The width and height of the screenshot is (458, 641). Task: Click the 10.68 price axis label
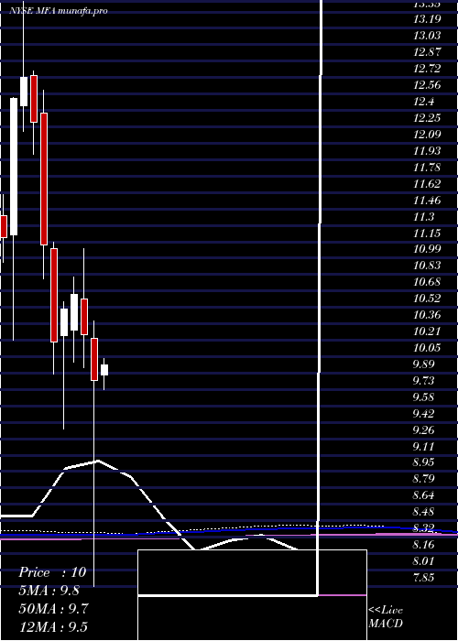click(x=427, y=282)
